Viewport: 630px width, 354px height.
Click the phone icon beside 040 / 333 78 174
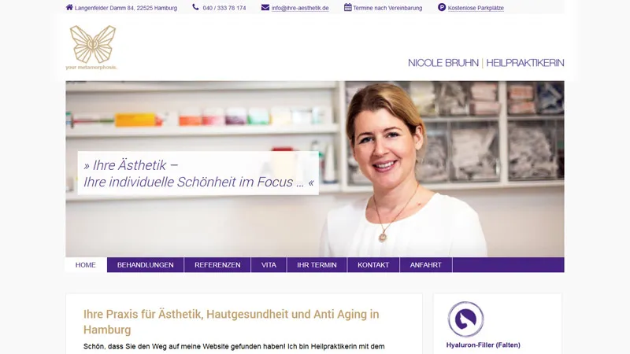[x=195, y=7]
